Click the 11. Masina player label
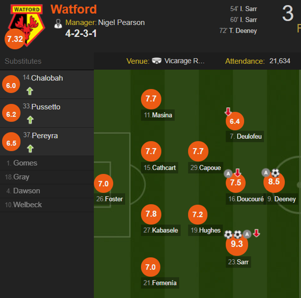Screen dimensions: 301x298 click(x=158, y=115)
